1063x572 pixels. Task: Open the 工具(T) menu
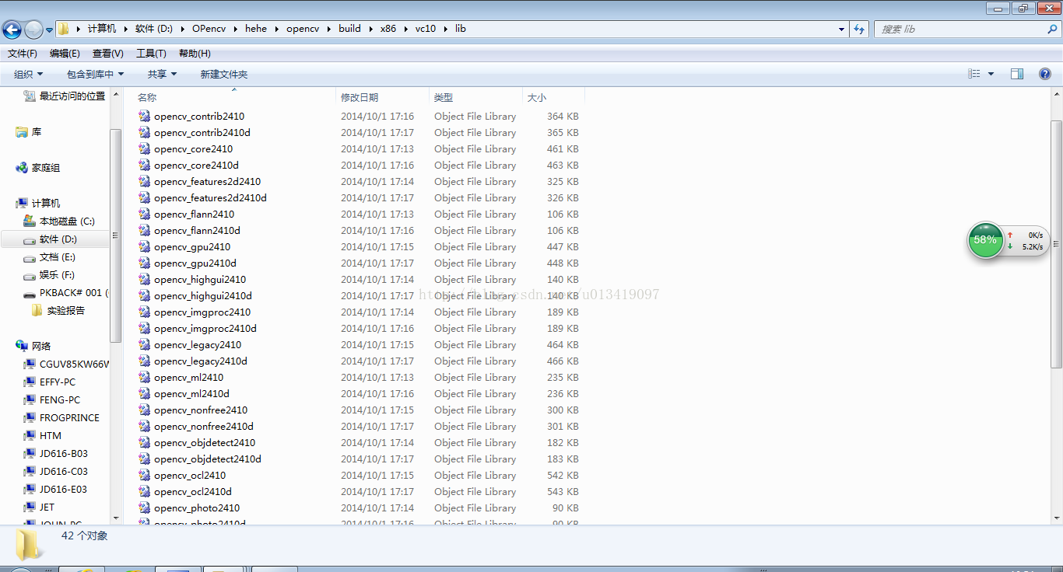point(151,54)
